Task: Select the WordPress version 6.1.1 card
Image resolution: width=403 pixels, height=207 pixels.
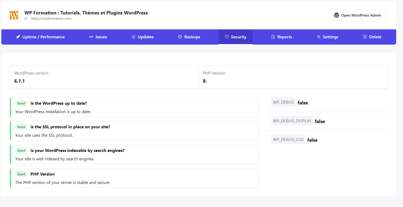Action: click(x=104, y=77)
